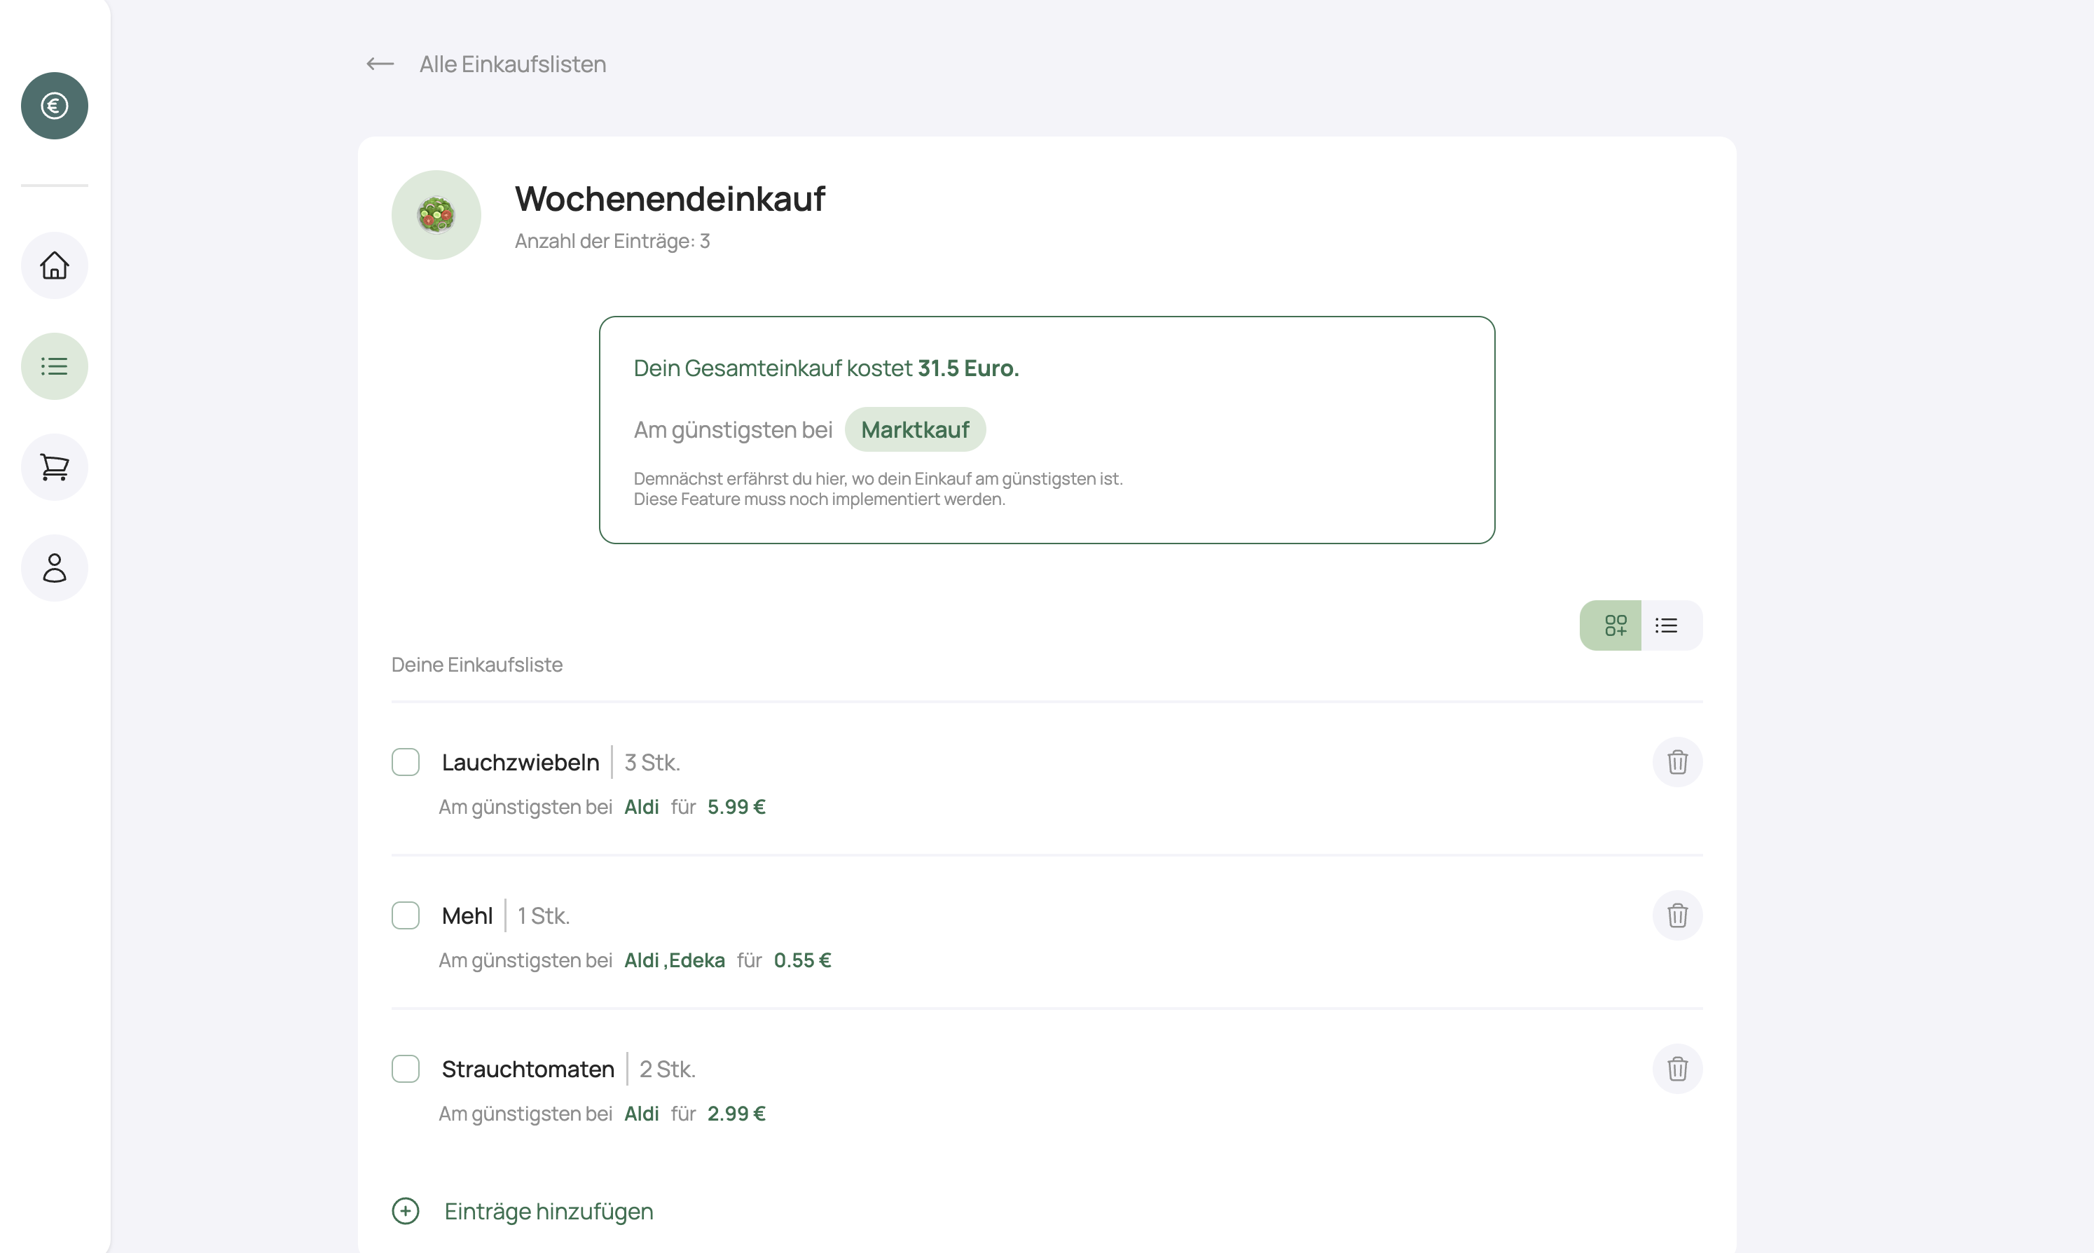This screenshot has height=1253, width=2094.
Task: Remove Strauchtomaten using its trash icon
Action: point(1676,1068)
